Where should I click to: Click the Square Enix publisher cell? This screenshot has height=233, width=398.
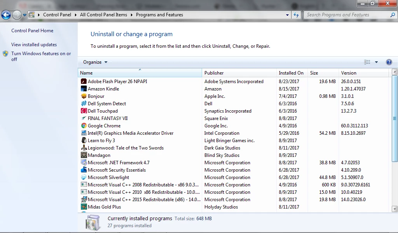[216, 118]
